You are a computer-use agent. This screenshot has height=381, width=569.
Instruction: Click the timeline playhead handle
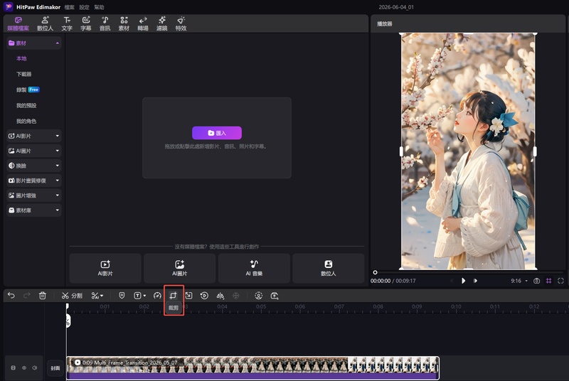point(68,306)
